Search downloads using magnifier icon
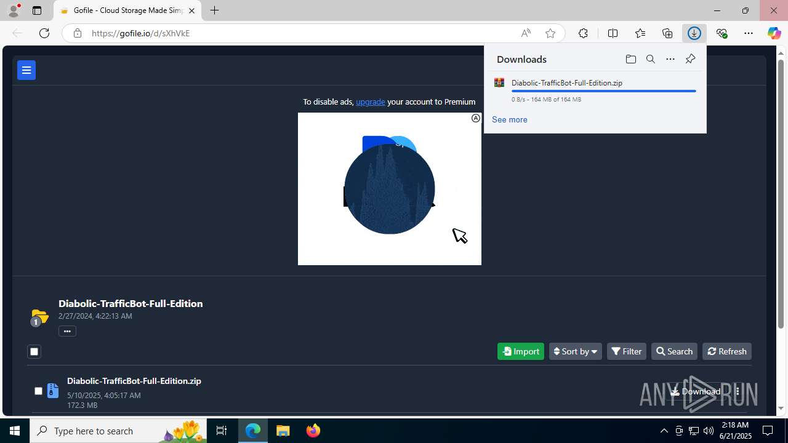The height and width of the screenshot is (443, 788). tap(650, 59)
